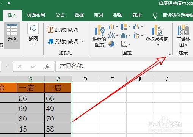Switch to Formulas (公式) tab
193x137 pixels.
[x=60, y=15]
